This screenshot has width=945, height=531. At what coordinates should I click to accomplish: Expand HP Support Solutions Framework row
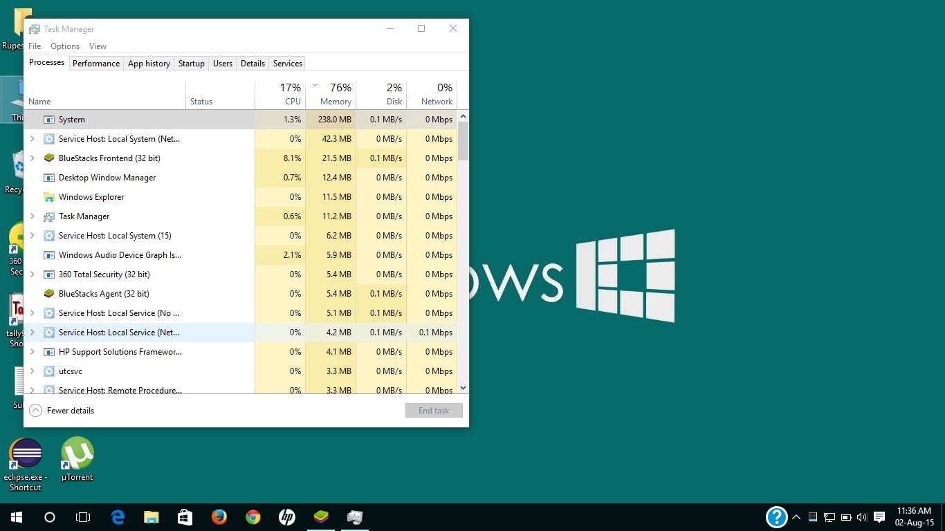point(32,352)
